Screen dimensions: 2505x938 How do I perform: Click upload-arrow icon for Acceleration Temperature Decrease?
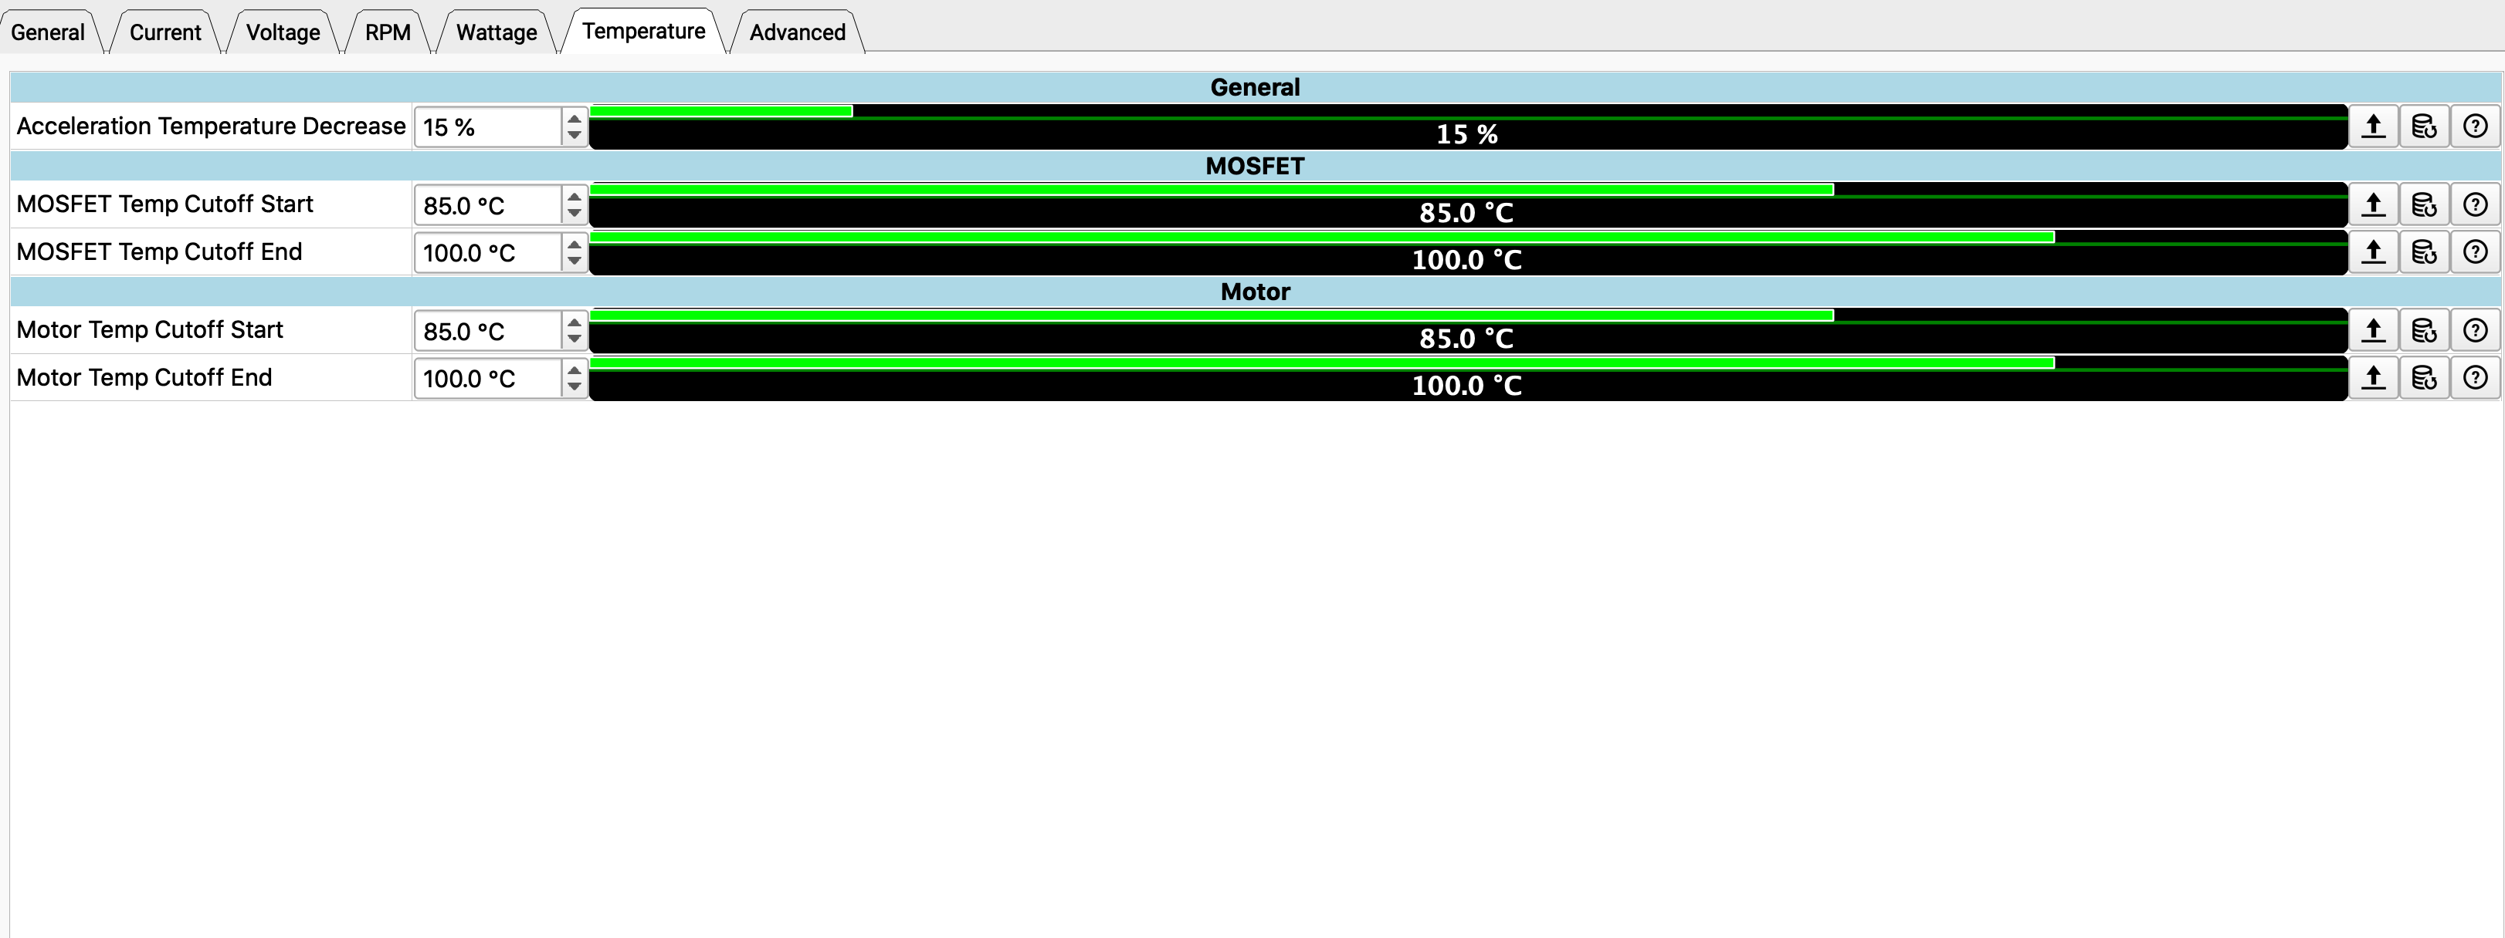[2373, 127]
